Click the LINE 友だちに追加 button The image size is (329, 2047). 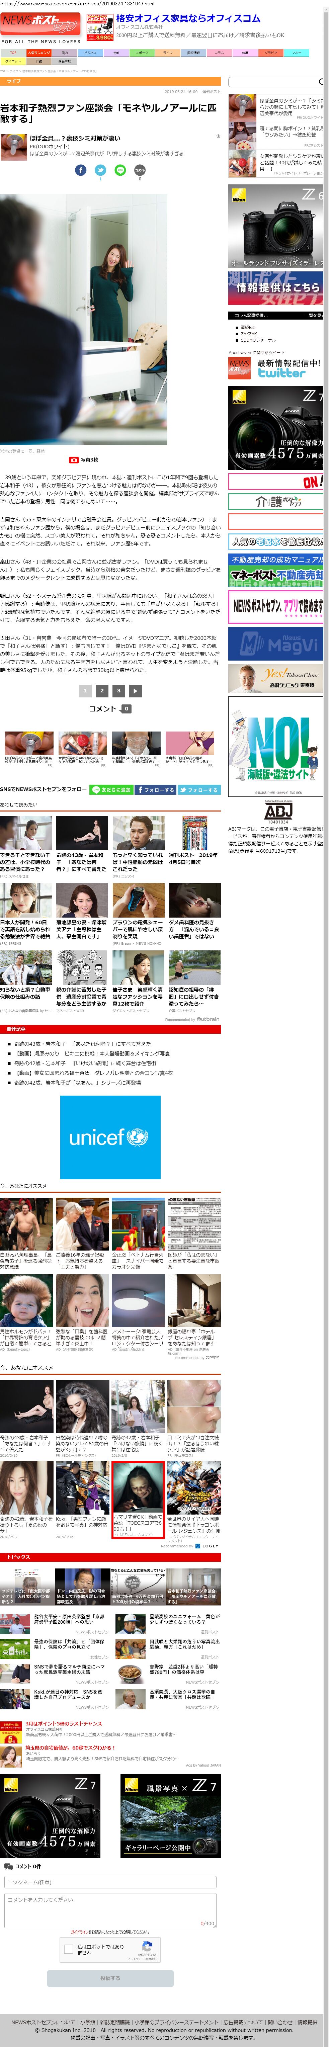point(111,789)
